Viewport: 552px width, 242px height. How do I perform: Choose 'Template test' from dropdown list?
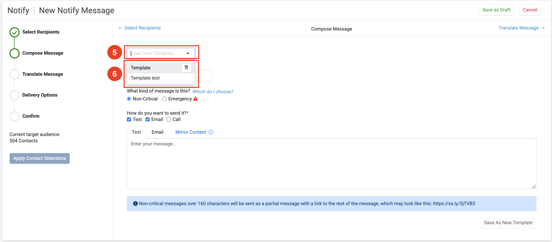click(145, 78)
